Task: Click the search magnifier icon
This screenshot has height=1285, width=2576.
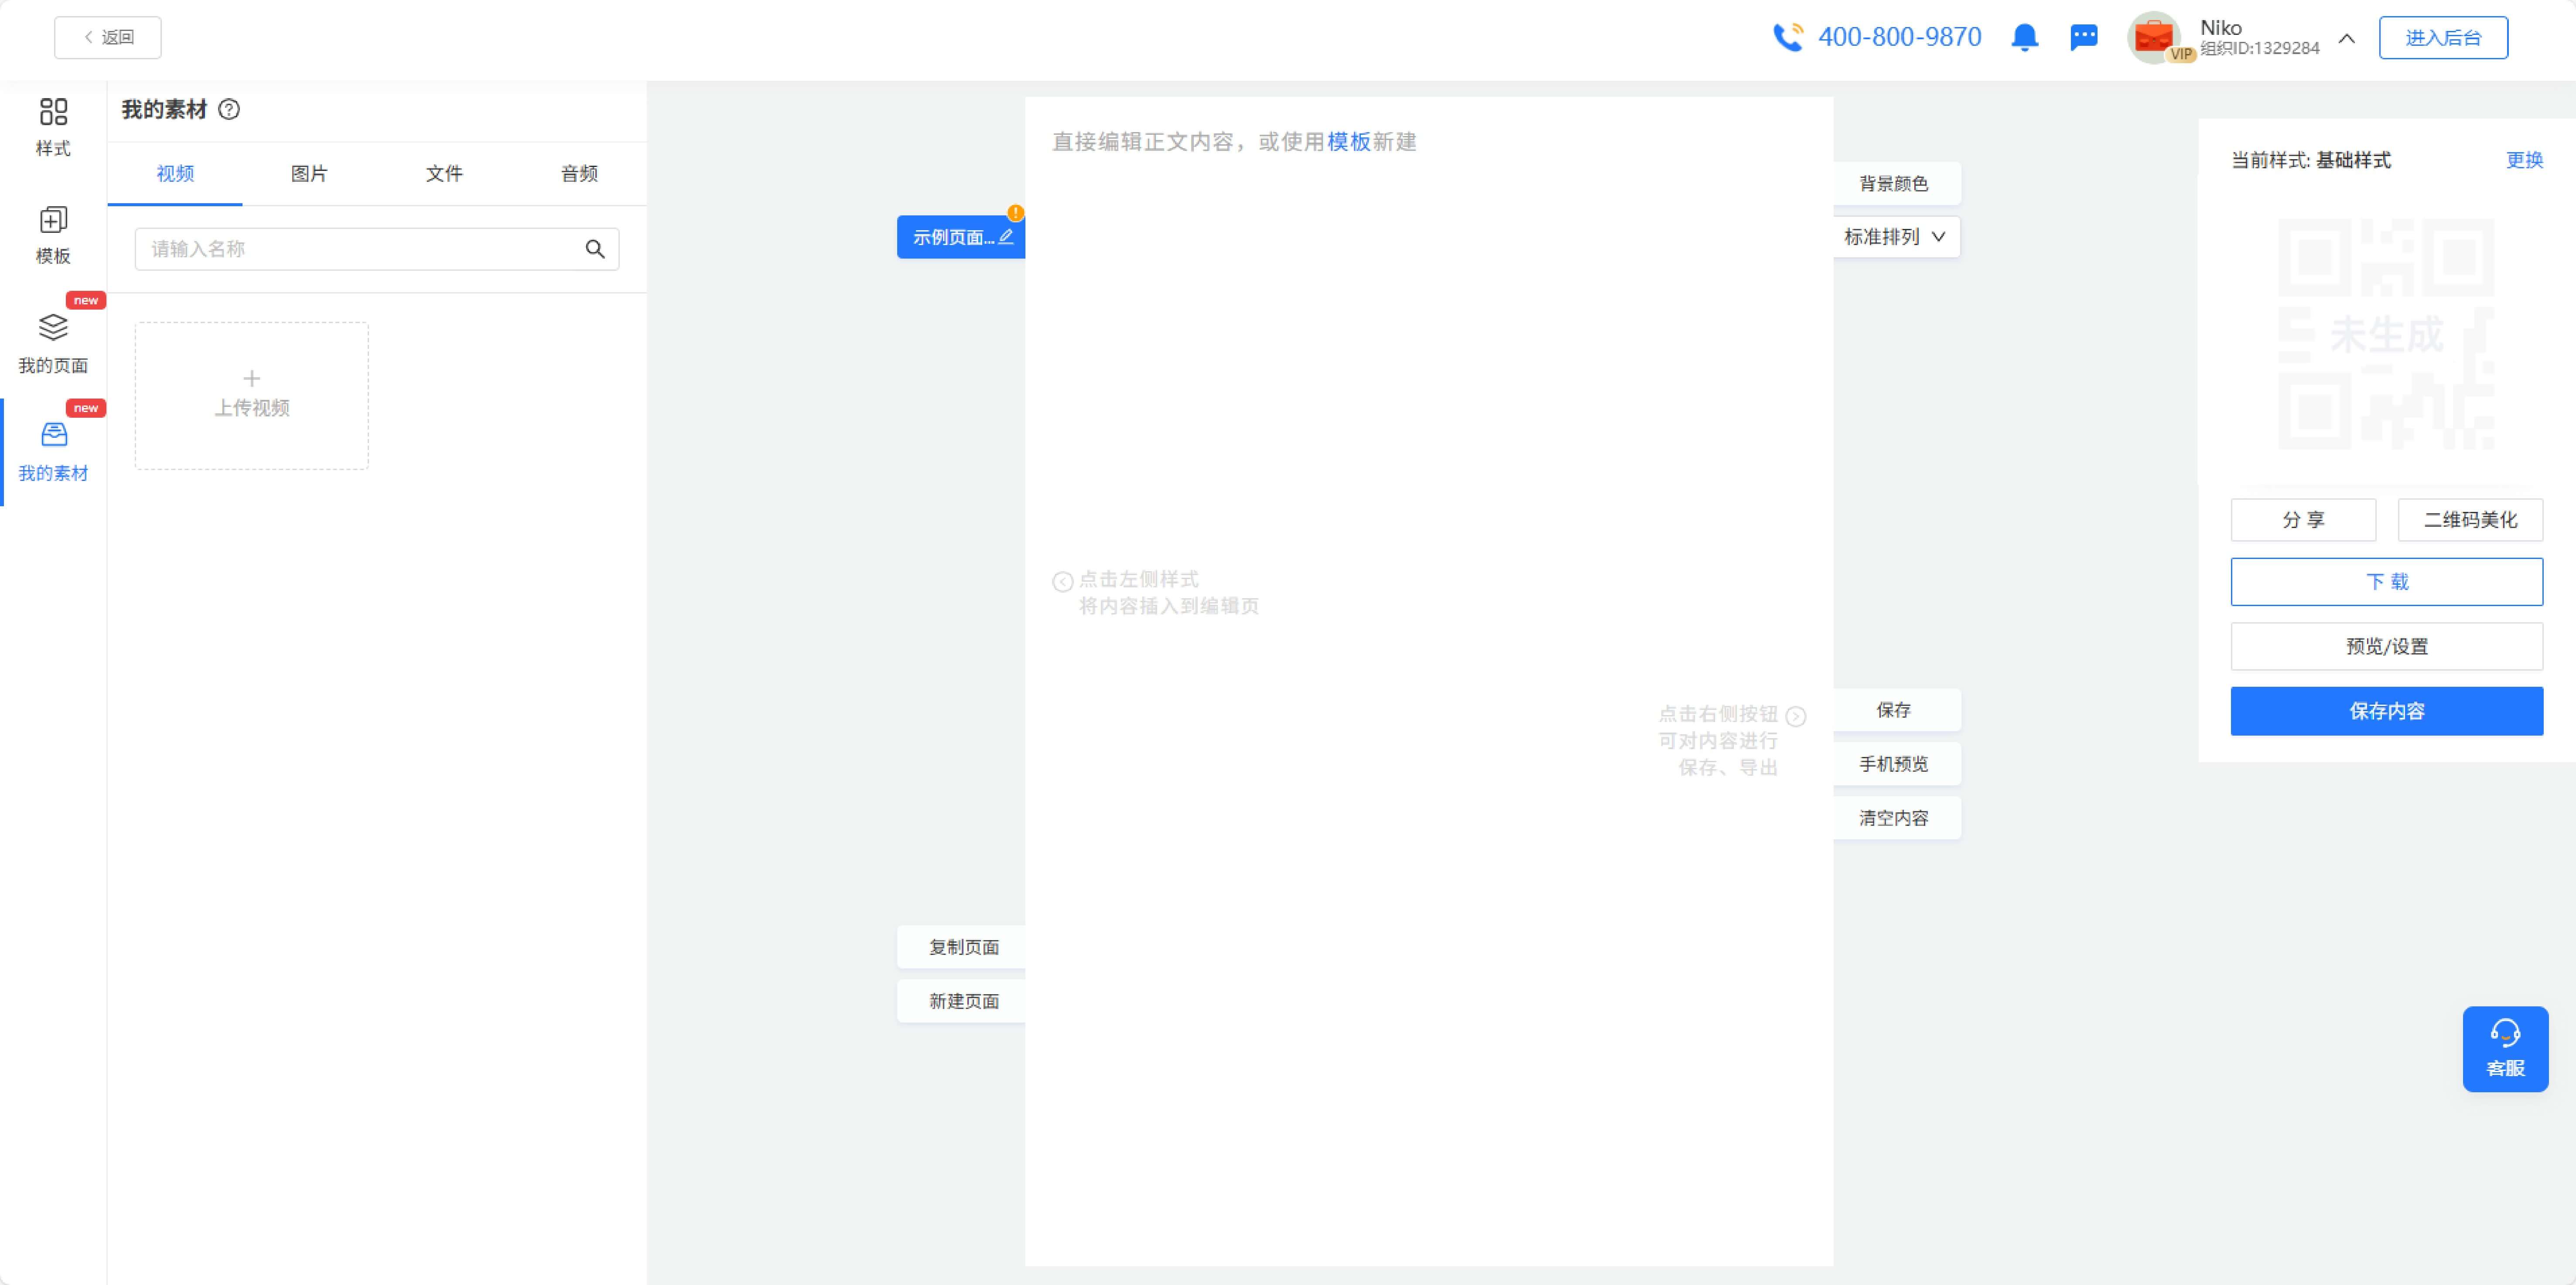Action: [595, 249]
